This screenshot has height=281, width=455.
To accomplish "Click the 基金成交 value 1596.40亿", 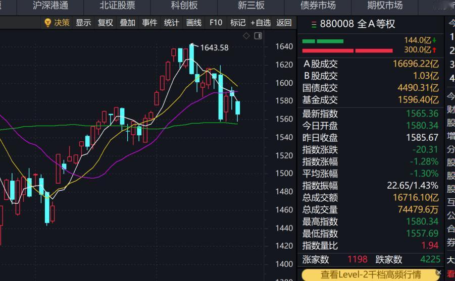I will pyautogui.click(x=418, y=100).
